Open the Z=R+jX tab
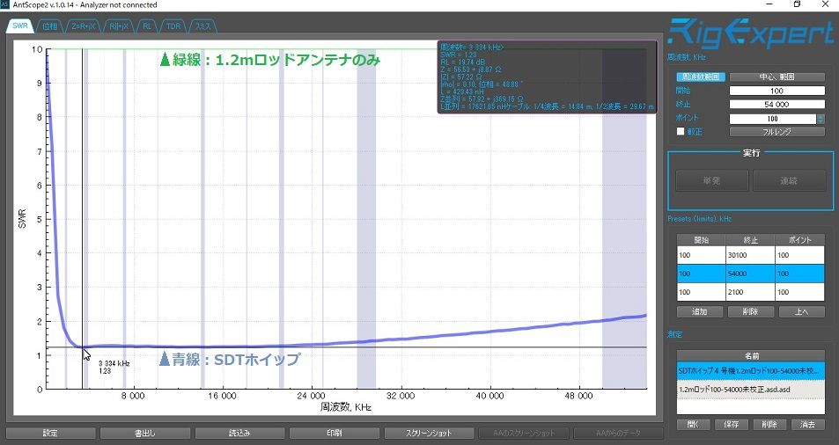The width and height of the screenshot is (839, 445). (x=84, y=26)
